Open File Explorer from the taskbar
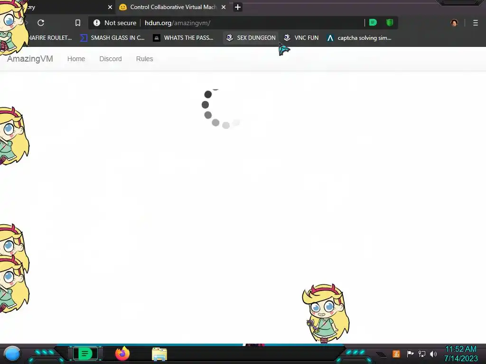 (x=159, y=354)
